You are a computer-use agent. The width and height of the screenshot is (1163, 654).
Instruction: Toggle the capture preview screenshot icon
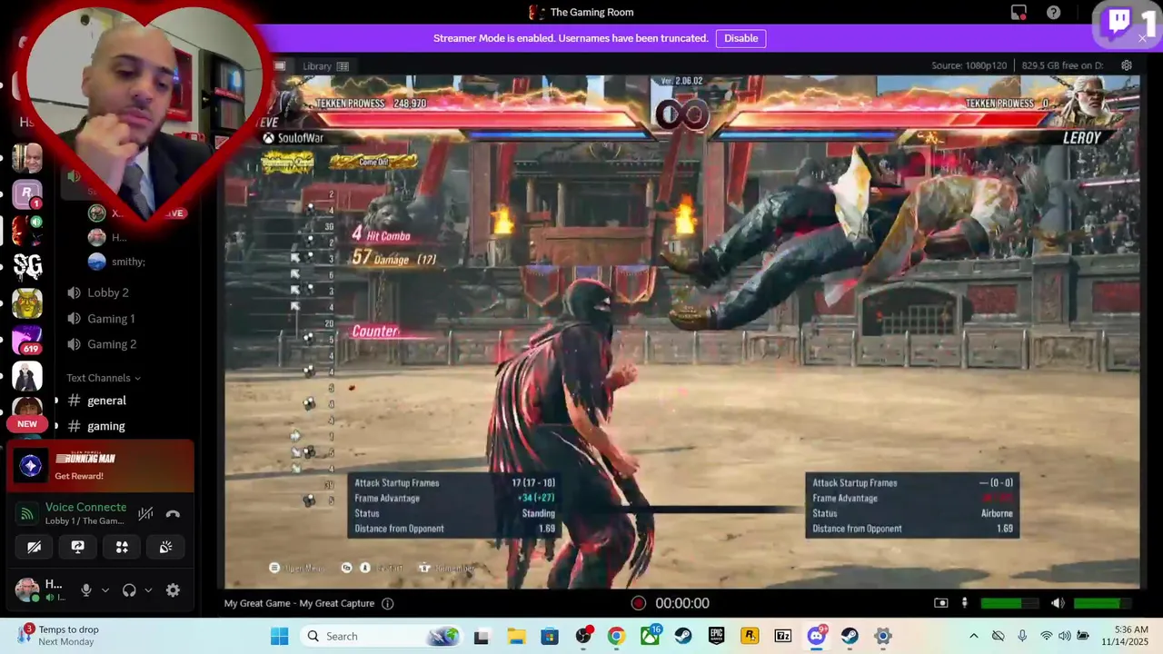click(x=941, y=603)
